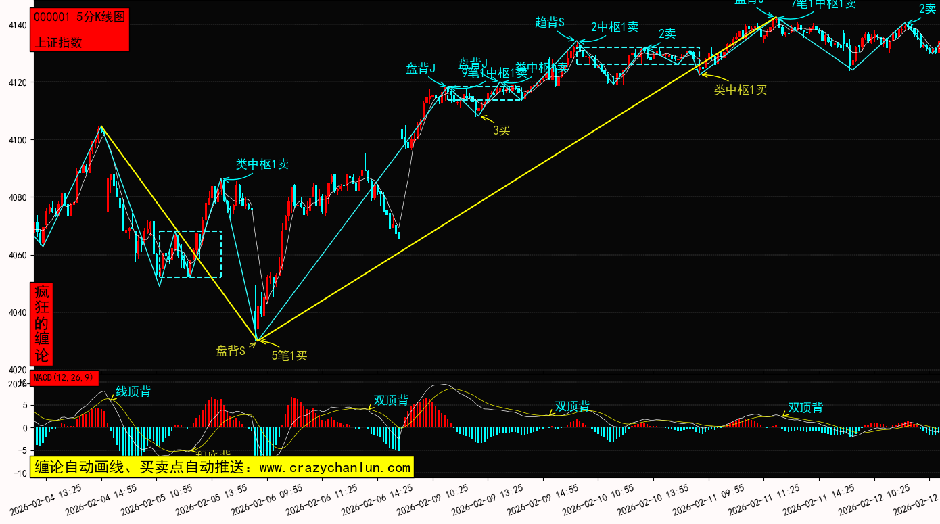Click the yellow 3买 buy point label
940x524 pixels.
point(501,130)
